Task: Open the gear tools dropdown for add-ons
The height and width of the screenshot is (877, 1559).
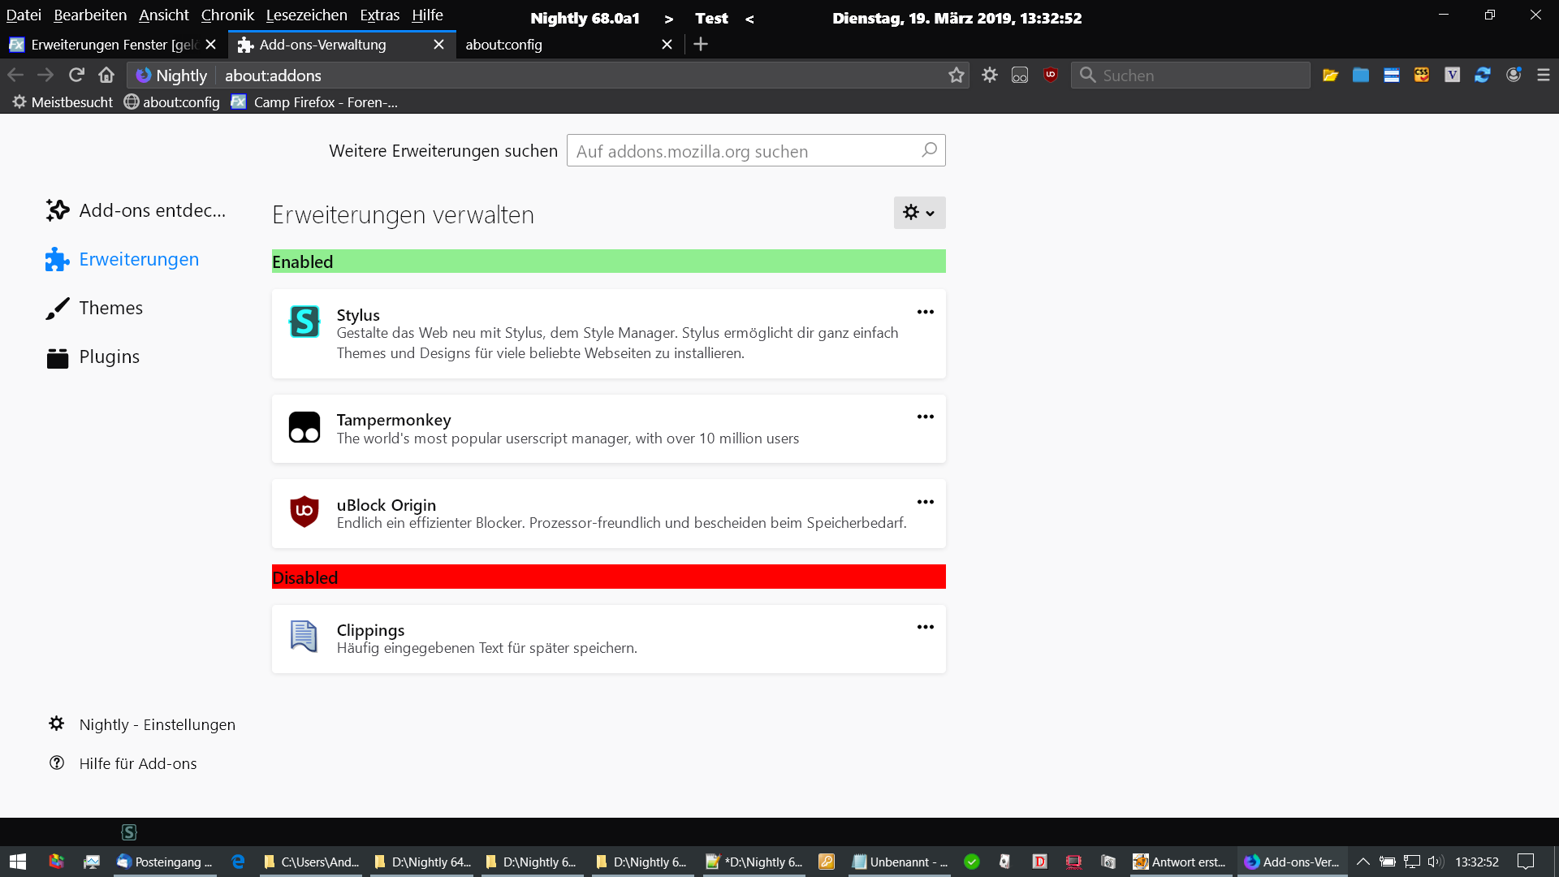Action: tap(919, 213)
